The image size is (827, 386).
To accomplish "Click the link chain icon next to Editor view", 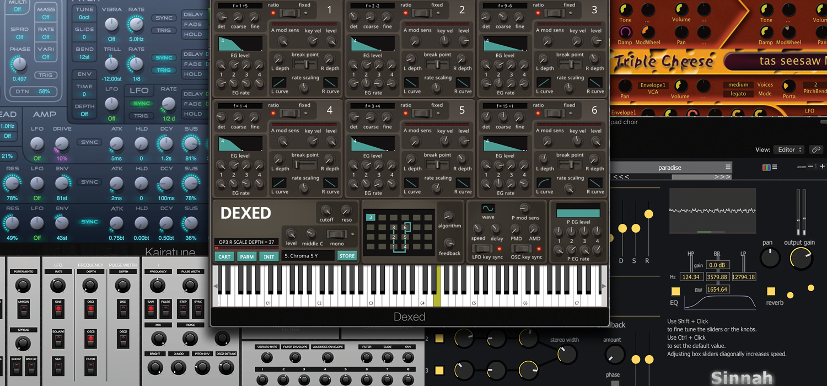I will [816, 149].
